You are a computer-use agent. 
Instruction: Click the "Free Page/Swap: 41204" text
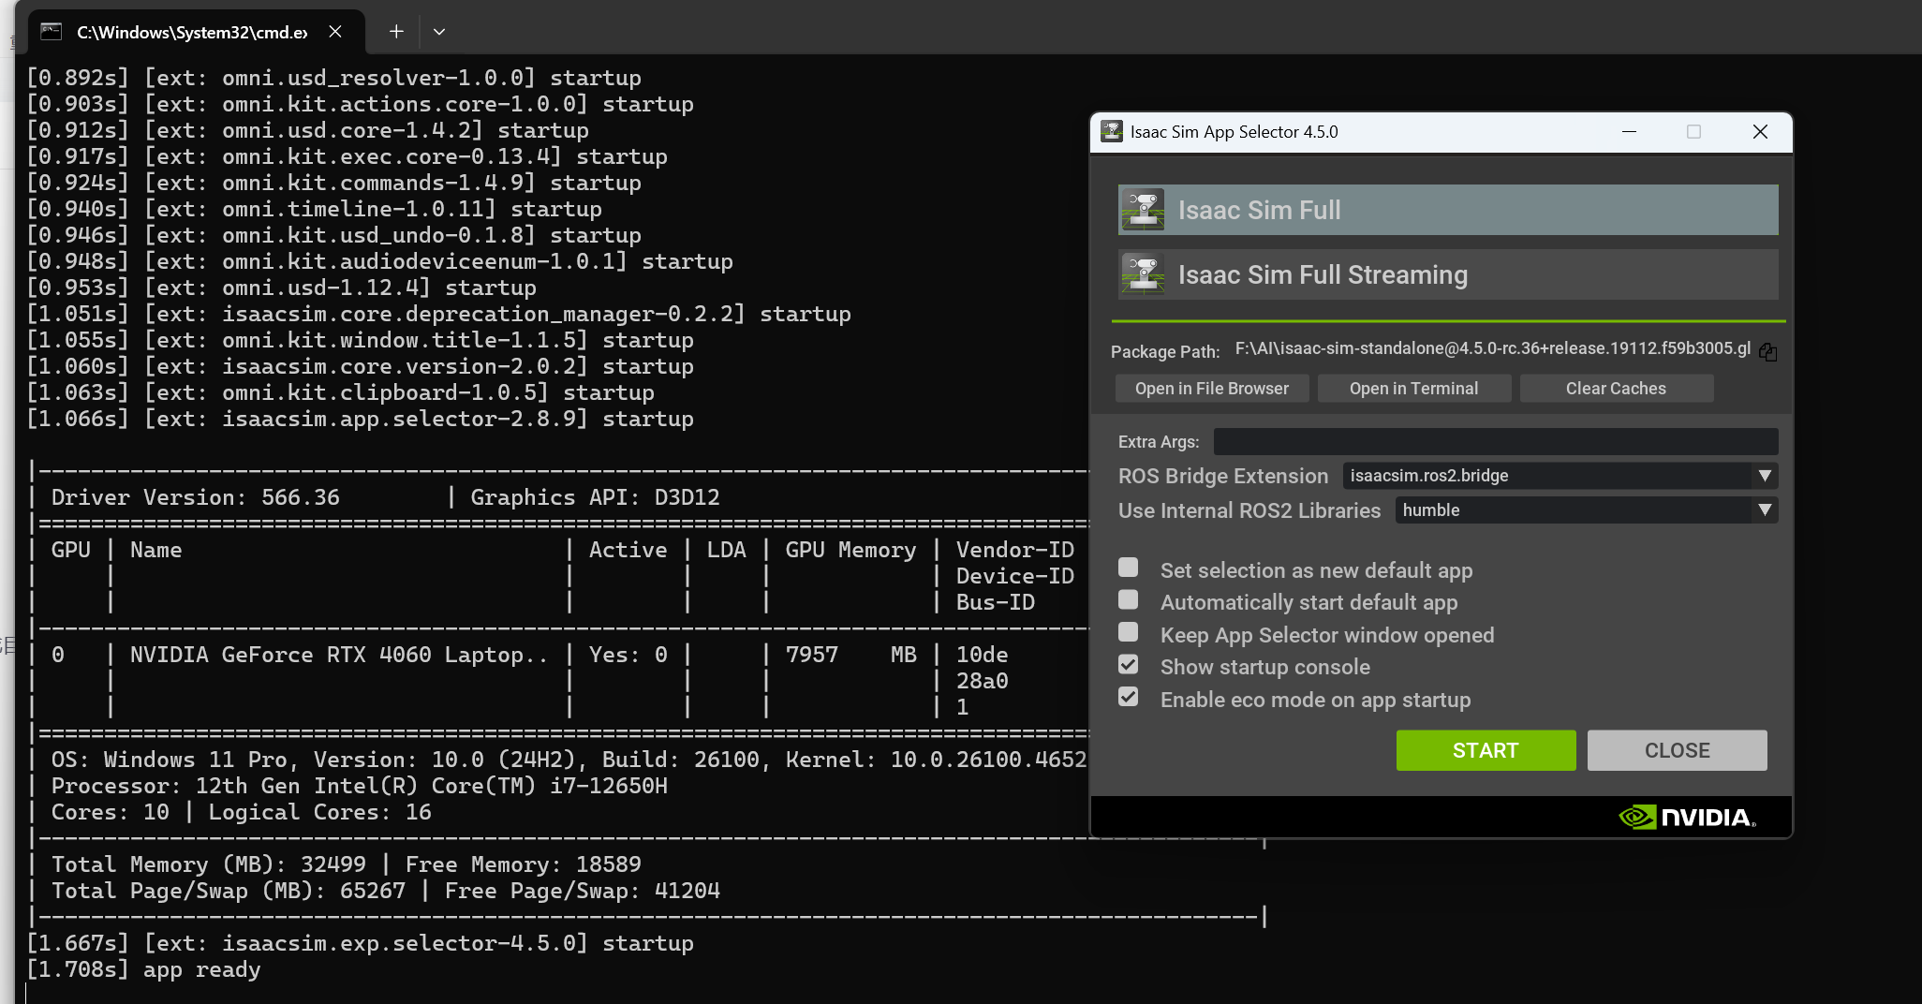(x=583, y=891)
